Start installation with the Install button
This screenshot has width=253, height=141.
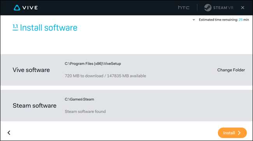[232, 133]
